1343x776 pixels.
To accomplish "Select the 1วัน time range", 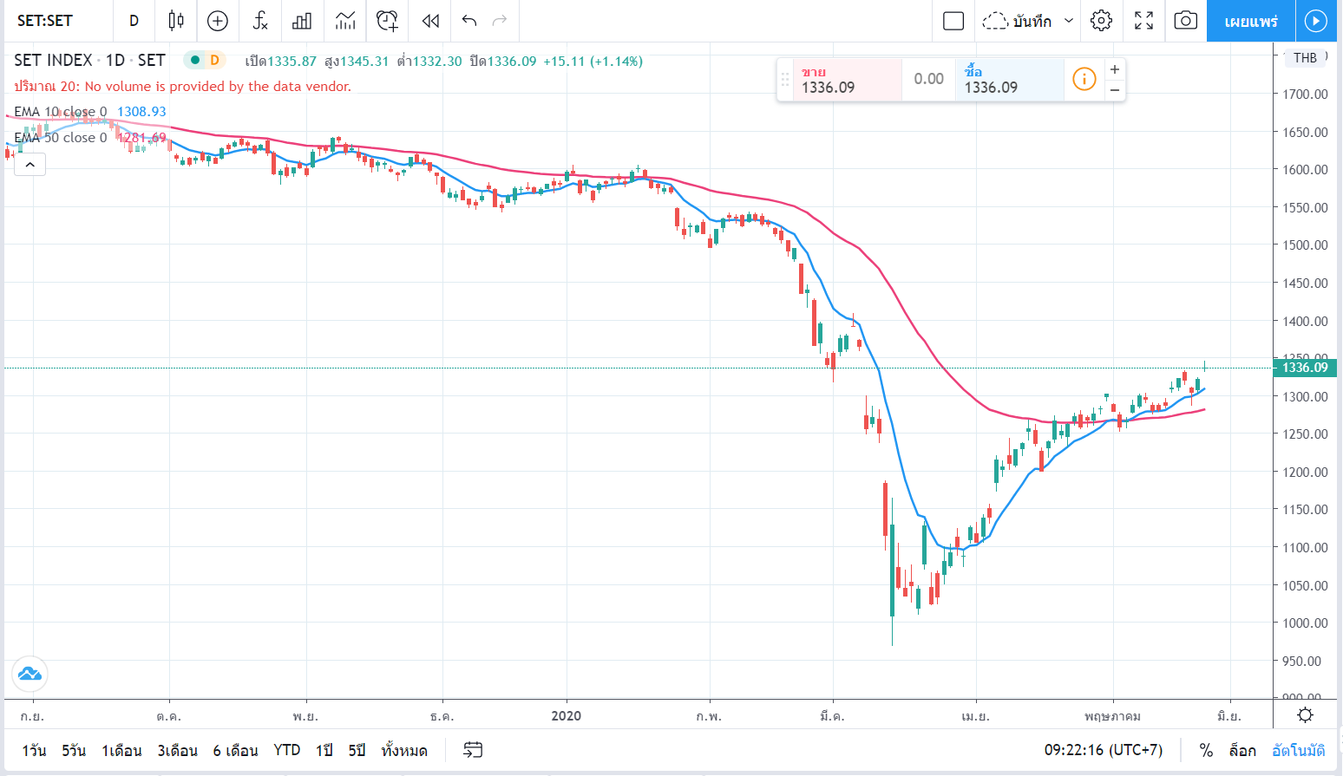I will click(x=35, y=750).
